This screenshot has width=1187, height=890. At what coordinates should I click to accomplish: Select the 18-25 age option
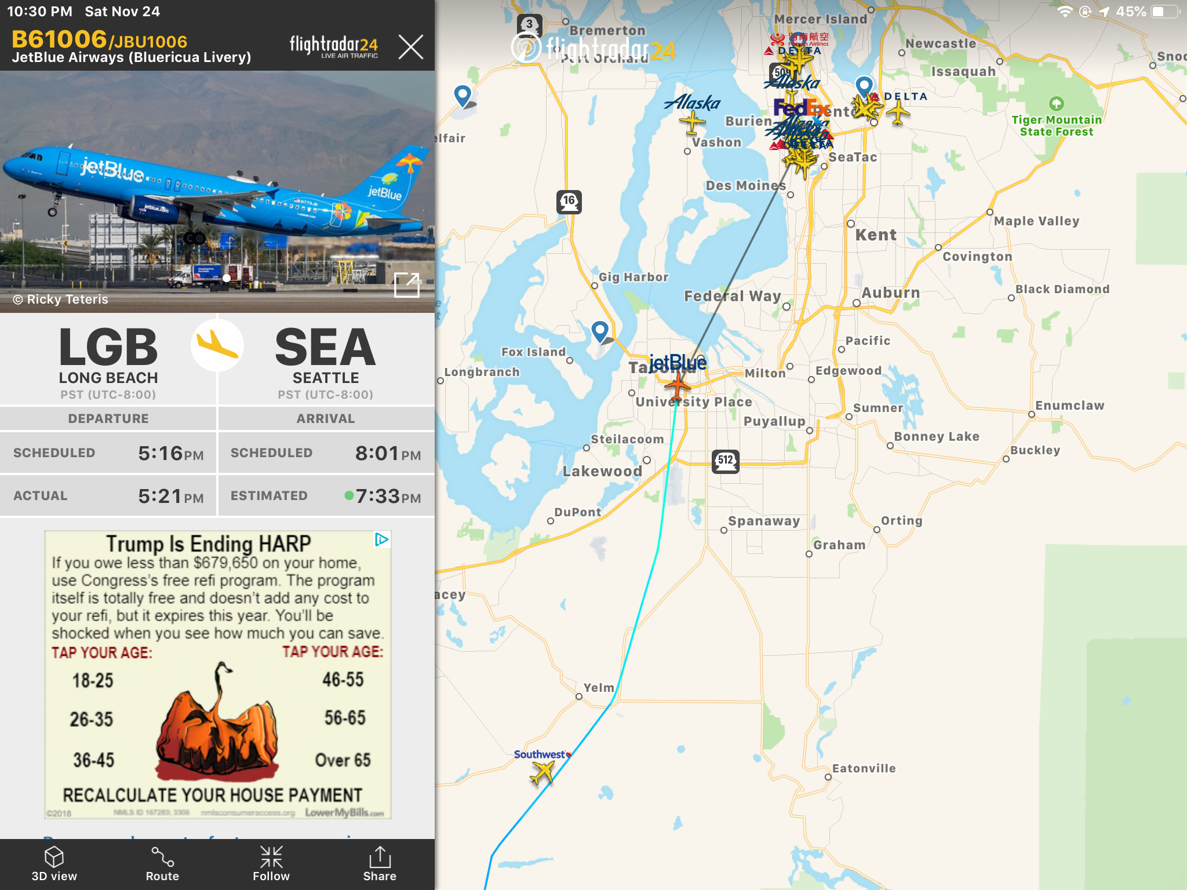tap(93, 680)
